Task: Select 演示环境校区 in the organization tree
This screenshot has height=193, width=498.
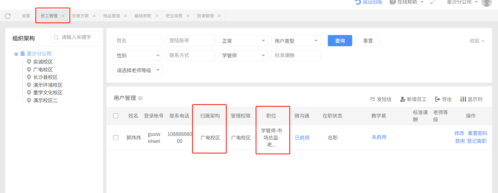Action: [x=48, y=85]
